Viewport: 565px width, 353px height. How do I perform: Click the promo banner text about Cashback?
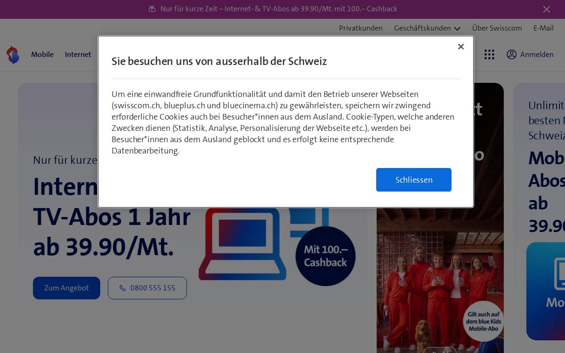click(279, 9)
